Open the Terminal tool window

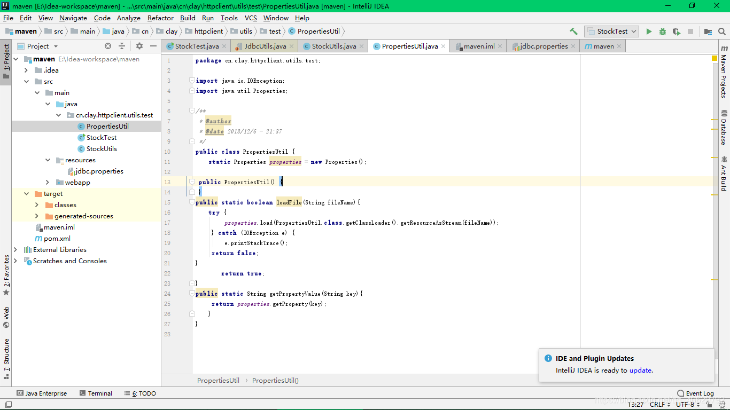[99, 393]
